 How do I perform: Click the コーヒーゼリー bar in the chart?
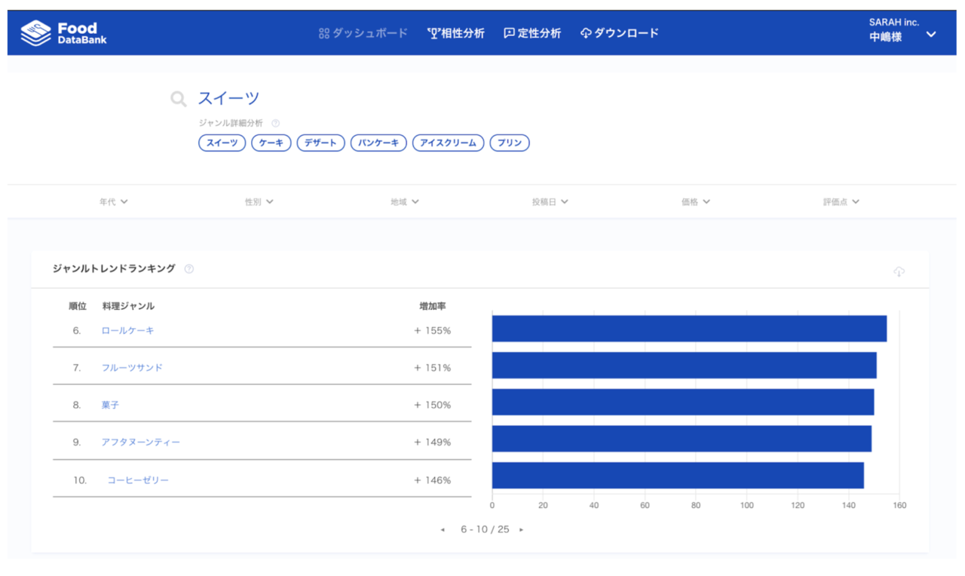(x=677, y=476)
